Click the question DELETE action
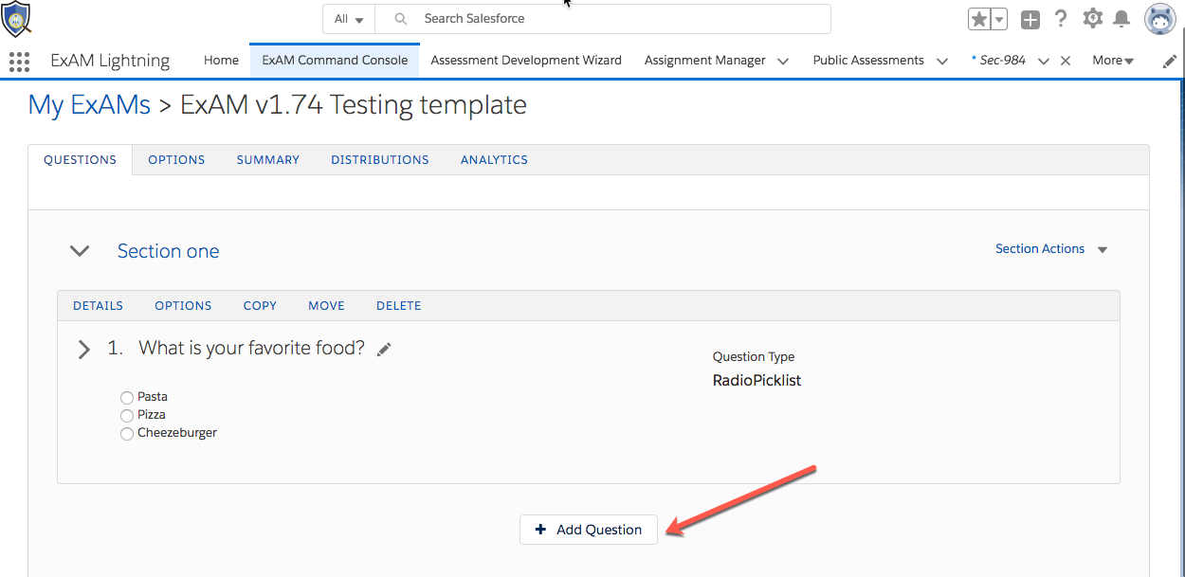1185x577 pixels. (399, 306)
